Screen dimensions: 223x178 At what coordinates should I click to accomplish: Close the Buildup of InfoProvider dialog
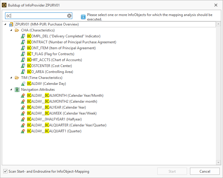click(216, 5)
